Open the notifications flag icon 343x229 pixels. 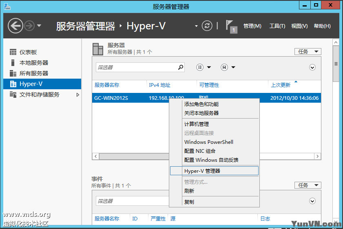tap(231, 26)
